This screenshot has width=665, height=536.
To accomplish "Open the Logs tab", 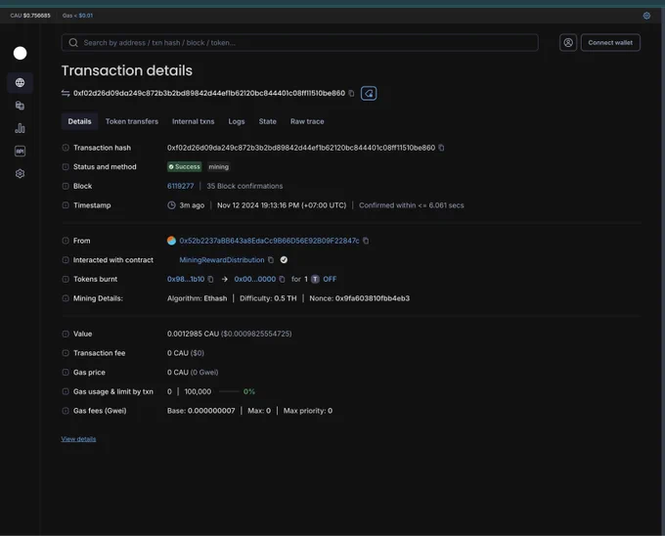I will pos(237,121).
